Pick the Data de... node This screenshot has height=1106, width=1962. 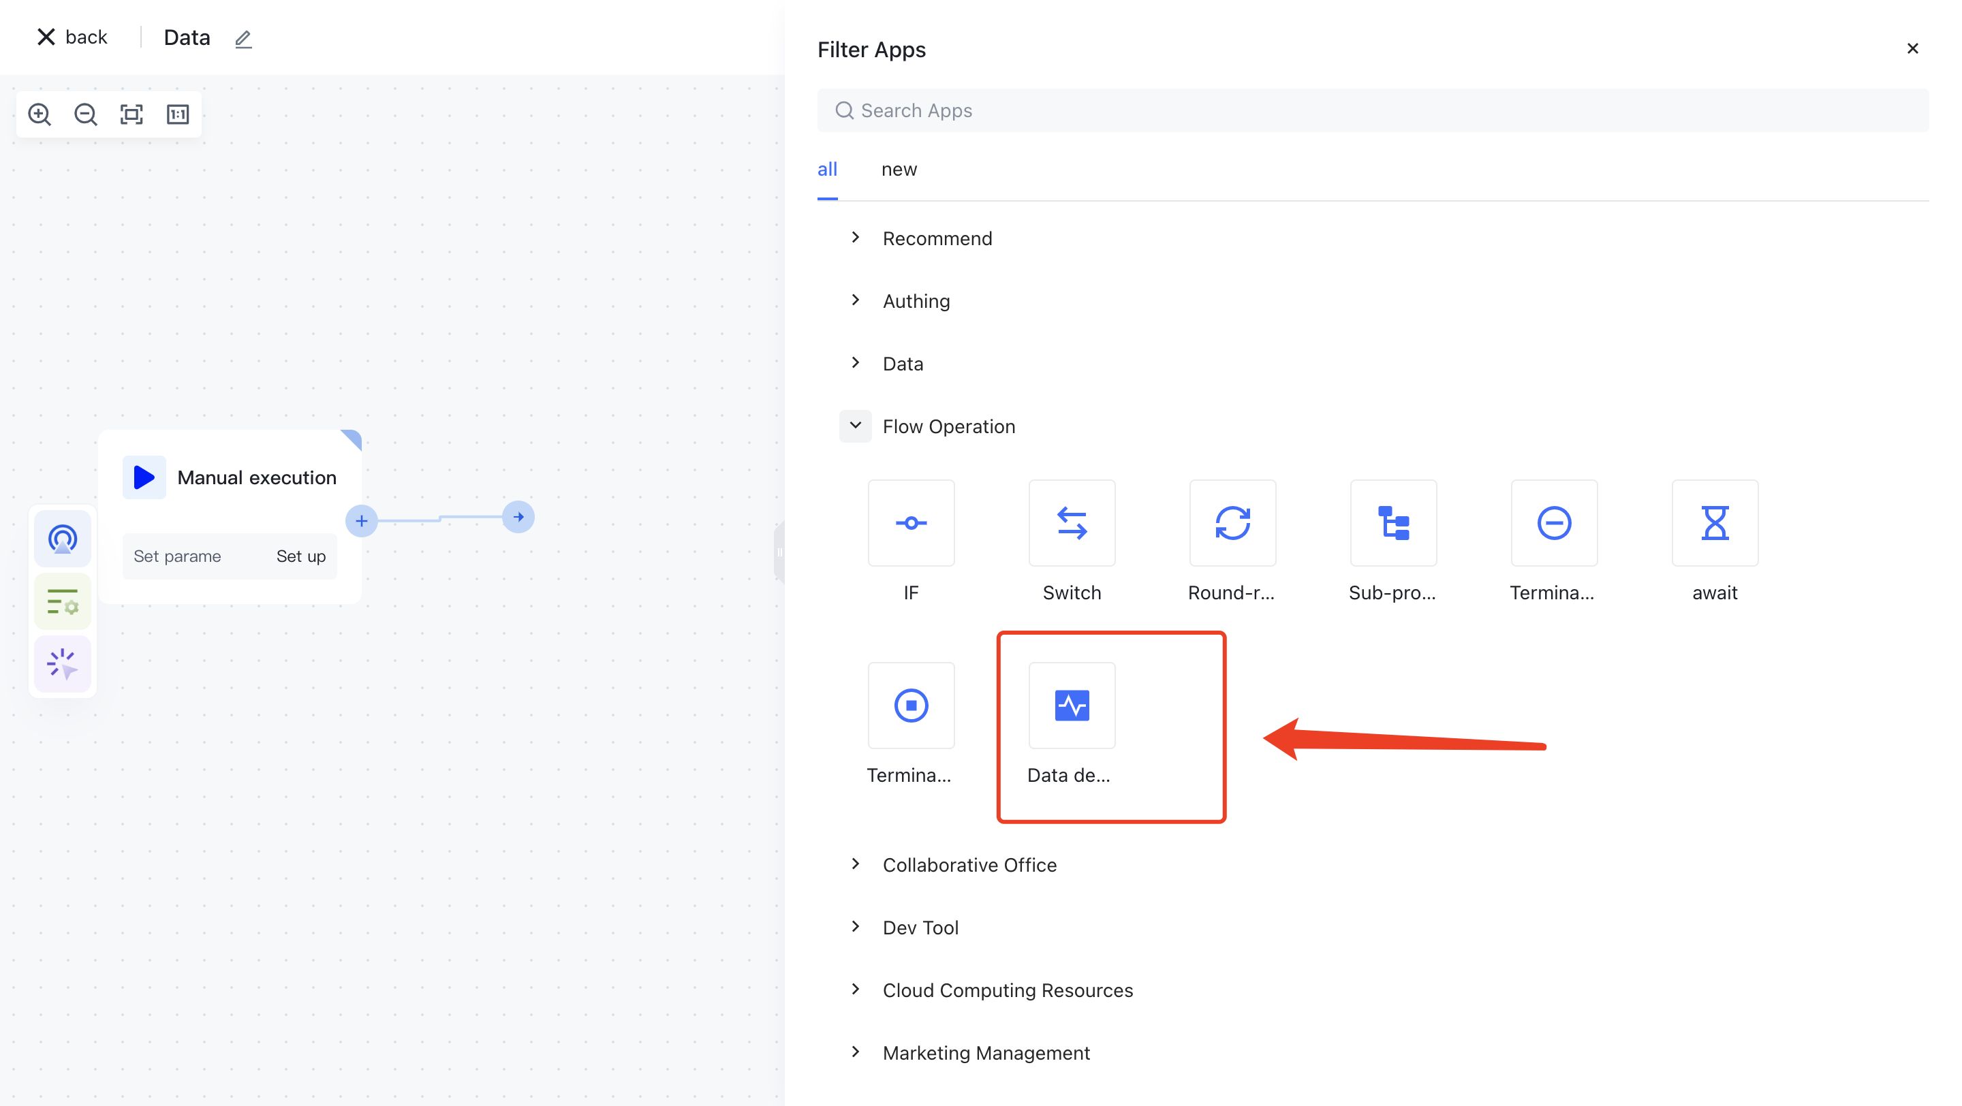coord(1072,706)
